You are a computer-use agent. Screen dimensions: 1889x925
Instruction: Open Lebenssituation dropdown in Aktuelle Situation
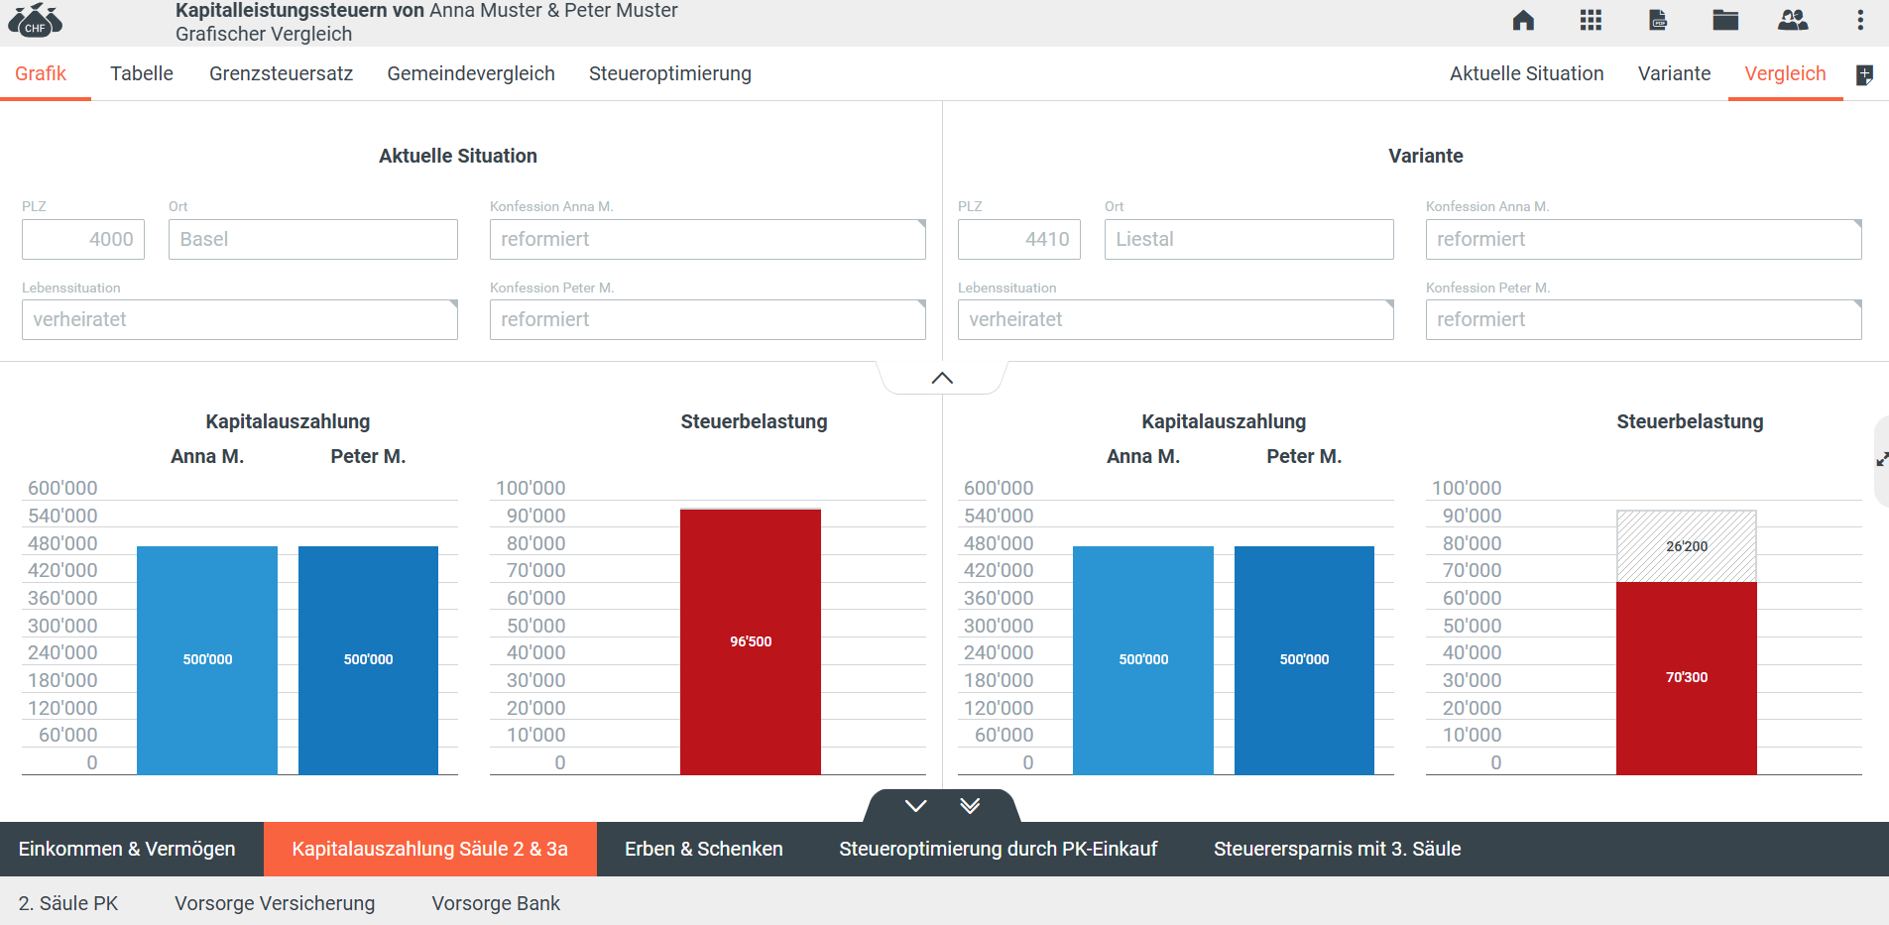tap(239, 320)
